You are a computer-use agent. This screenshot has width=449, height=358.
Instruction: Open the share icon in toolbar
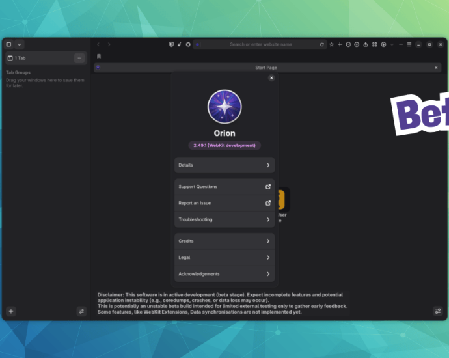coord(366,44)
